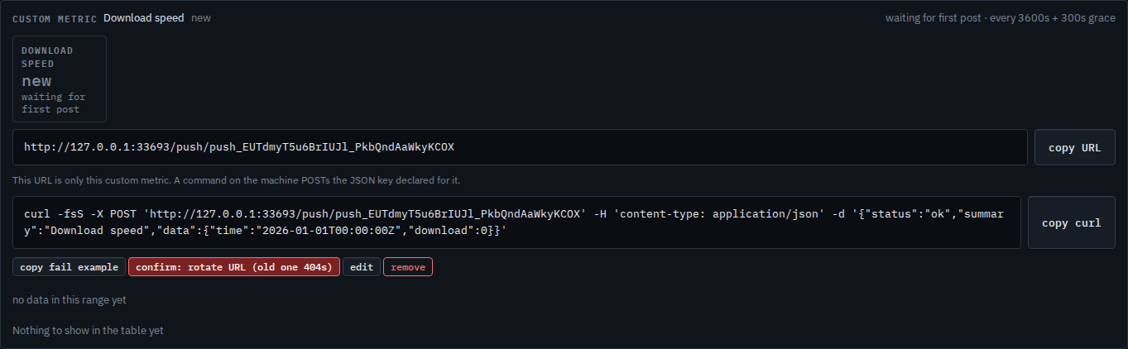Screen dimensions: 1128x349
Task: Click the 'CUSTOM METRIC' label
Action: tap(55, 18)
